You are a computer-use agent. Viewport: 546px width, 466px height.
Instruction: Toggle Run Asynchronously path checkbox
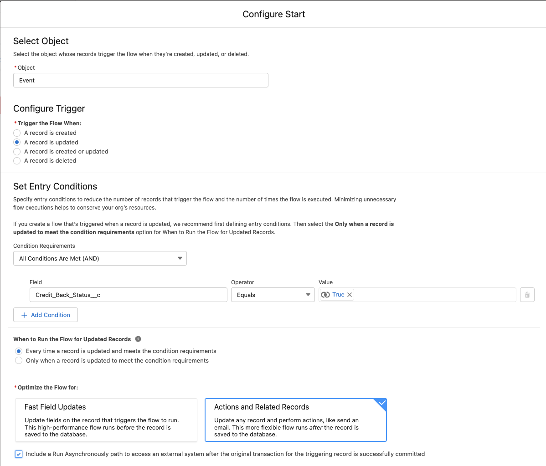click(x=19, y=454)
